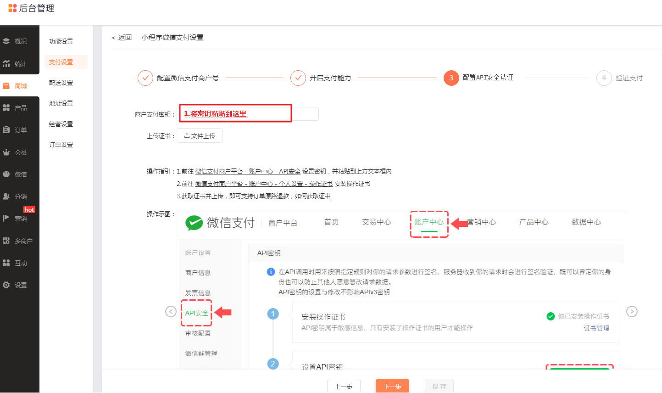Open 地址设置 submenu item
Image resolution: width=662 pixels, height=393 pixels.
(61, 103)
